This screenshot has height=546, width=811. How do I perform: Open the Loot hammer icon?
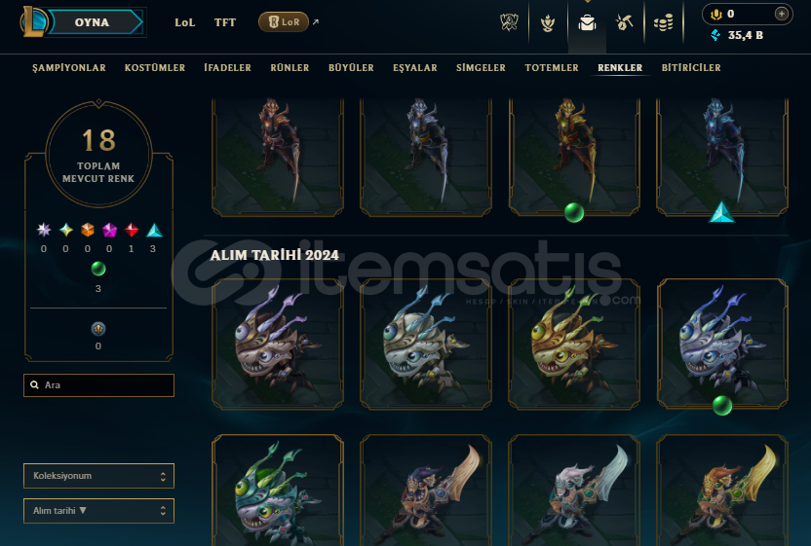(624, 22)
